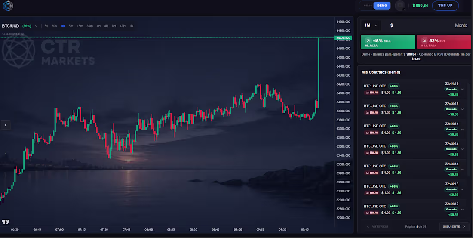Screen dimensions: 473x238
Task: Select the 8H chart timeframe
Action: (114, 26)
